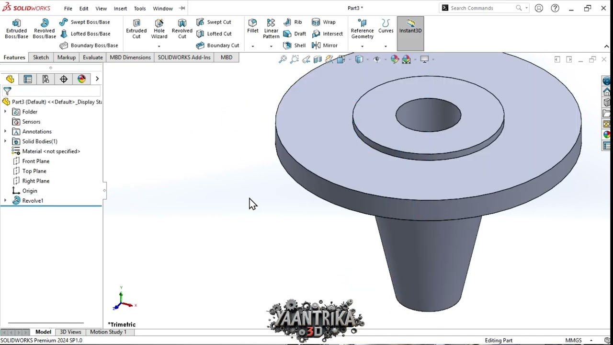Open the Help question mark icon
Image resolution: width=613 pixels, height=345 pixels.
click(555, 8)
